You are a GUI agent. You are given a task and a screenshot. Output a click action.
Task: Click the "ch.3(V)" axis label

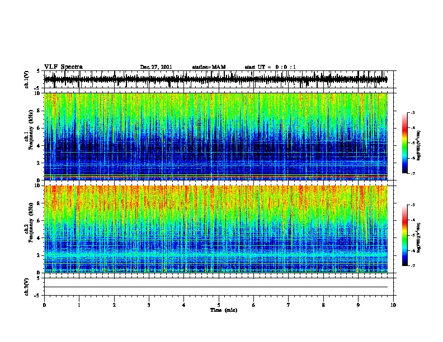pos(27,287)
